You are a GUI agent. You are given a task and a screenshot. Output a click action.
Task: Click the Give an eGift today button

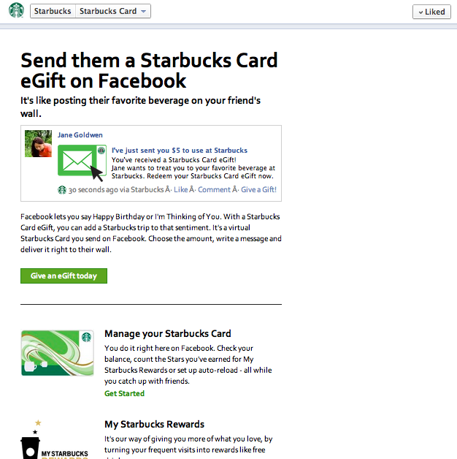click(x=64, y=276)
